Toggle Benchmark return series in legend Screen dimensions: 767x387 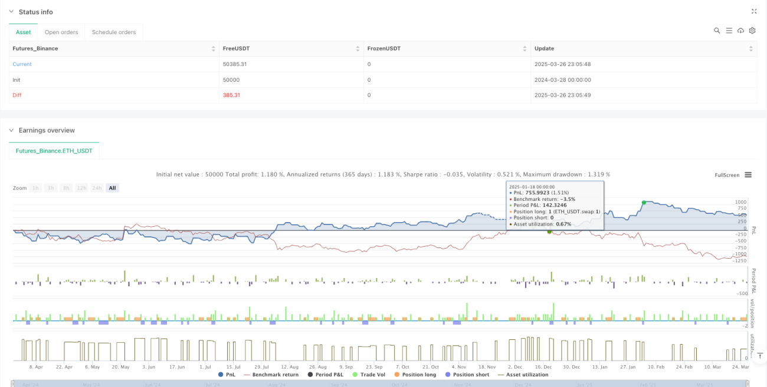pos(270,375)
